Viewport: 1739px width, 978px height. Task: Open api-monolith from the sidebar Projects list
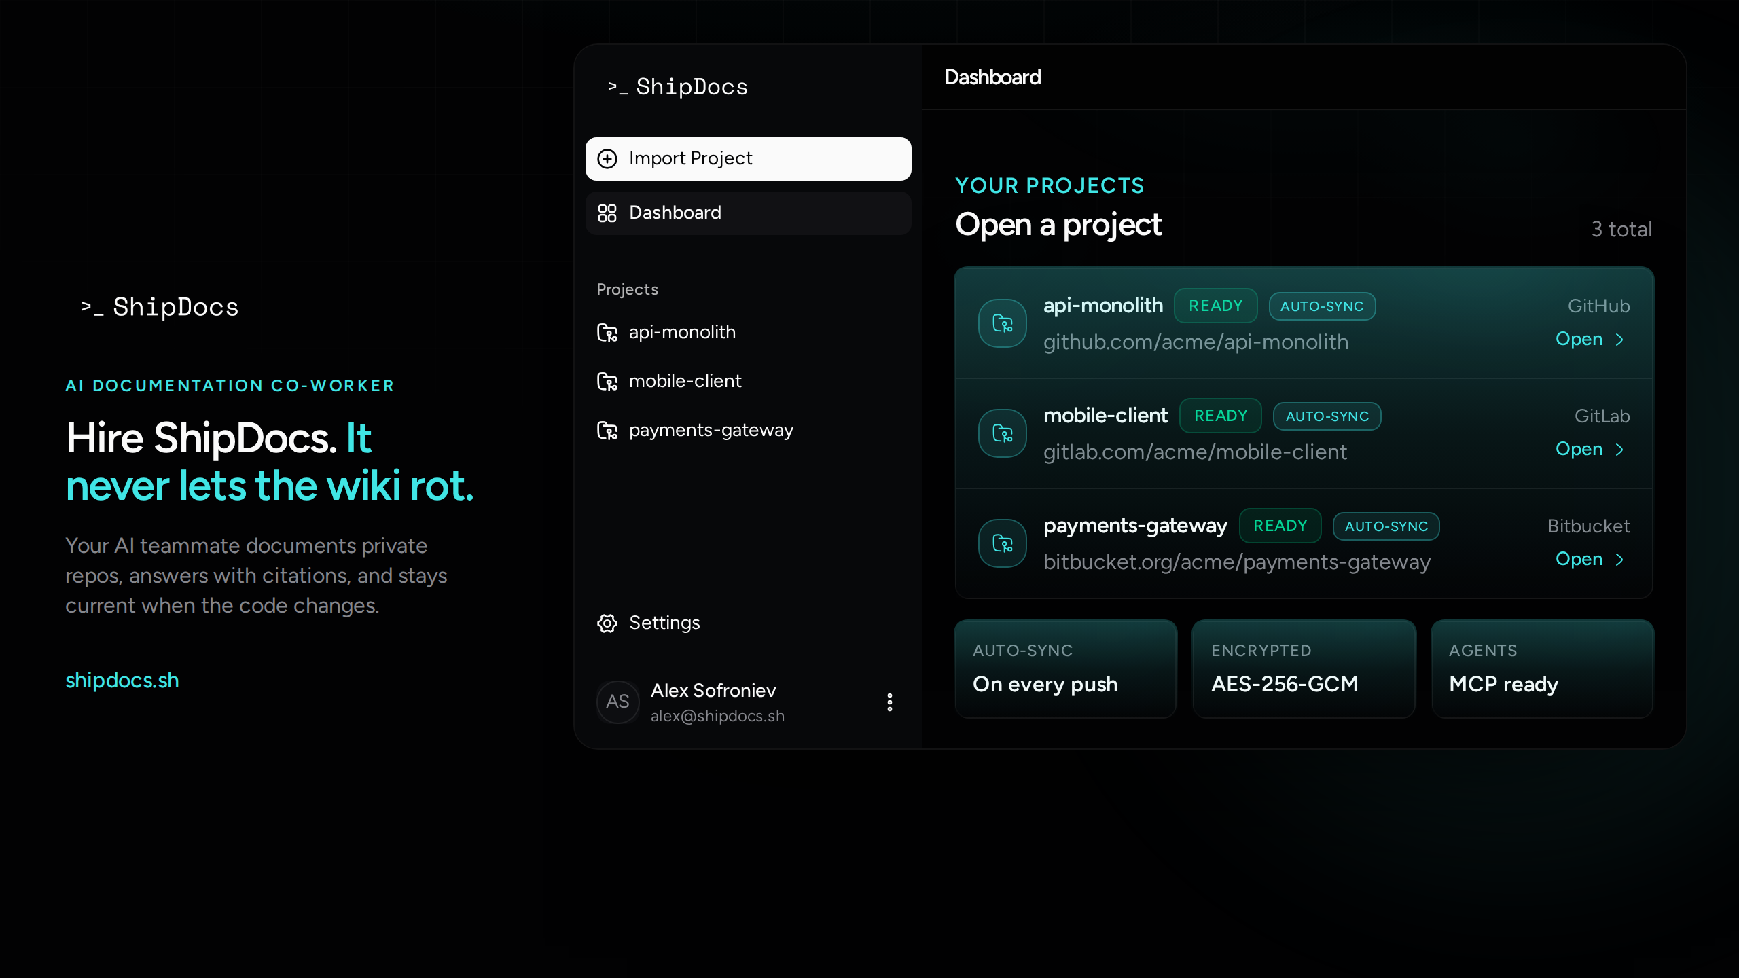748,333
